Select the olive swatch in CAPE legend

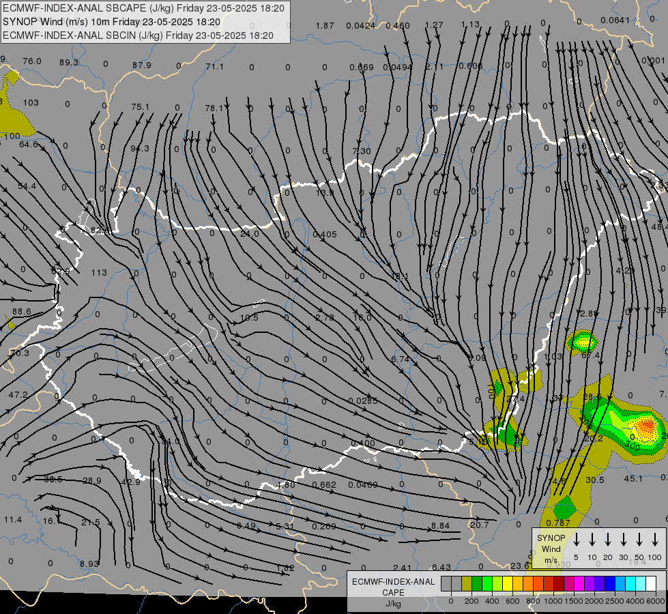coord(467,583)
